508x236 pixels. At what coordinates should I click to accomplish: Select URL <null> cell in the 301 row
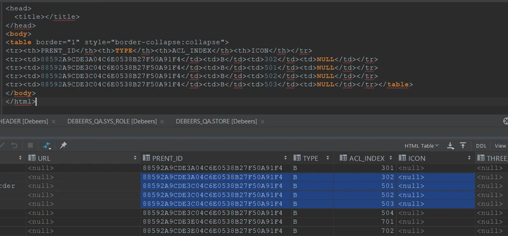(x=83, y=168)
